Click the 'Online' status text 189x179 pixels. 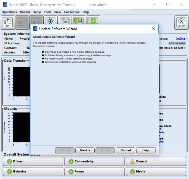coord(181,39)
